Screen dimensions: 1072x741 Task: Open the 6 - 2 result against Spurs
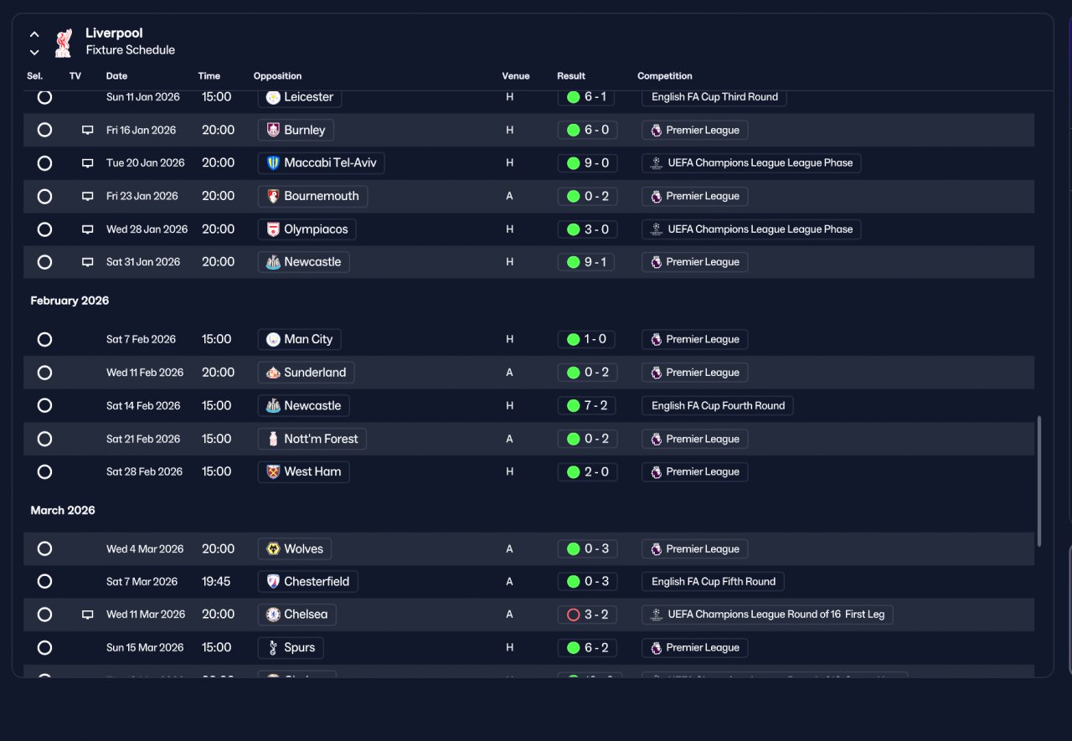click(x=586, y=648)
